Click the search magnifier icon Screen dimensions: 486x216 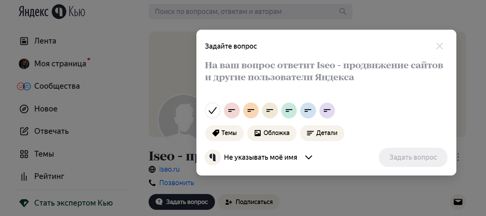[x=342, y=12]
